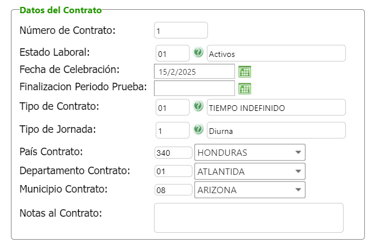Expand the Departamento Contrato ATLANTIDA dropdown
The image size is (366, 242).
(x=298, y=171)
